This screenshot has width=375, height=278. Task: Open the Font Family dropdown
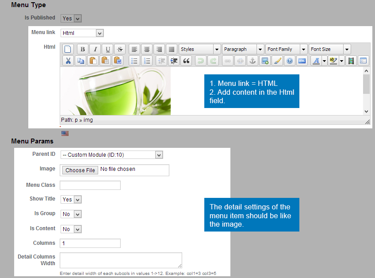coord(286,49)
